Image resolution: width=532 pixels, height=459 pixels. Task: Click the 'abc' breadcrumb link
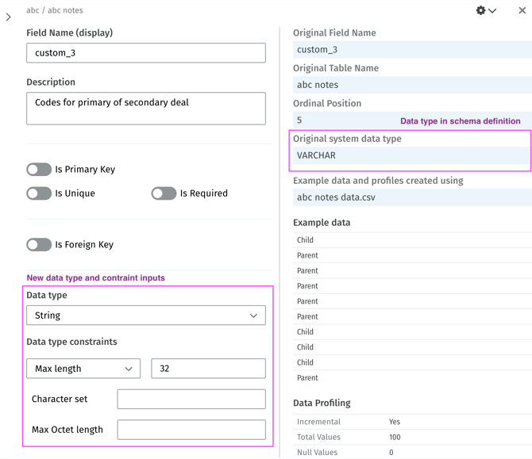pos(33,10)
